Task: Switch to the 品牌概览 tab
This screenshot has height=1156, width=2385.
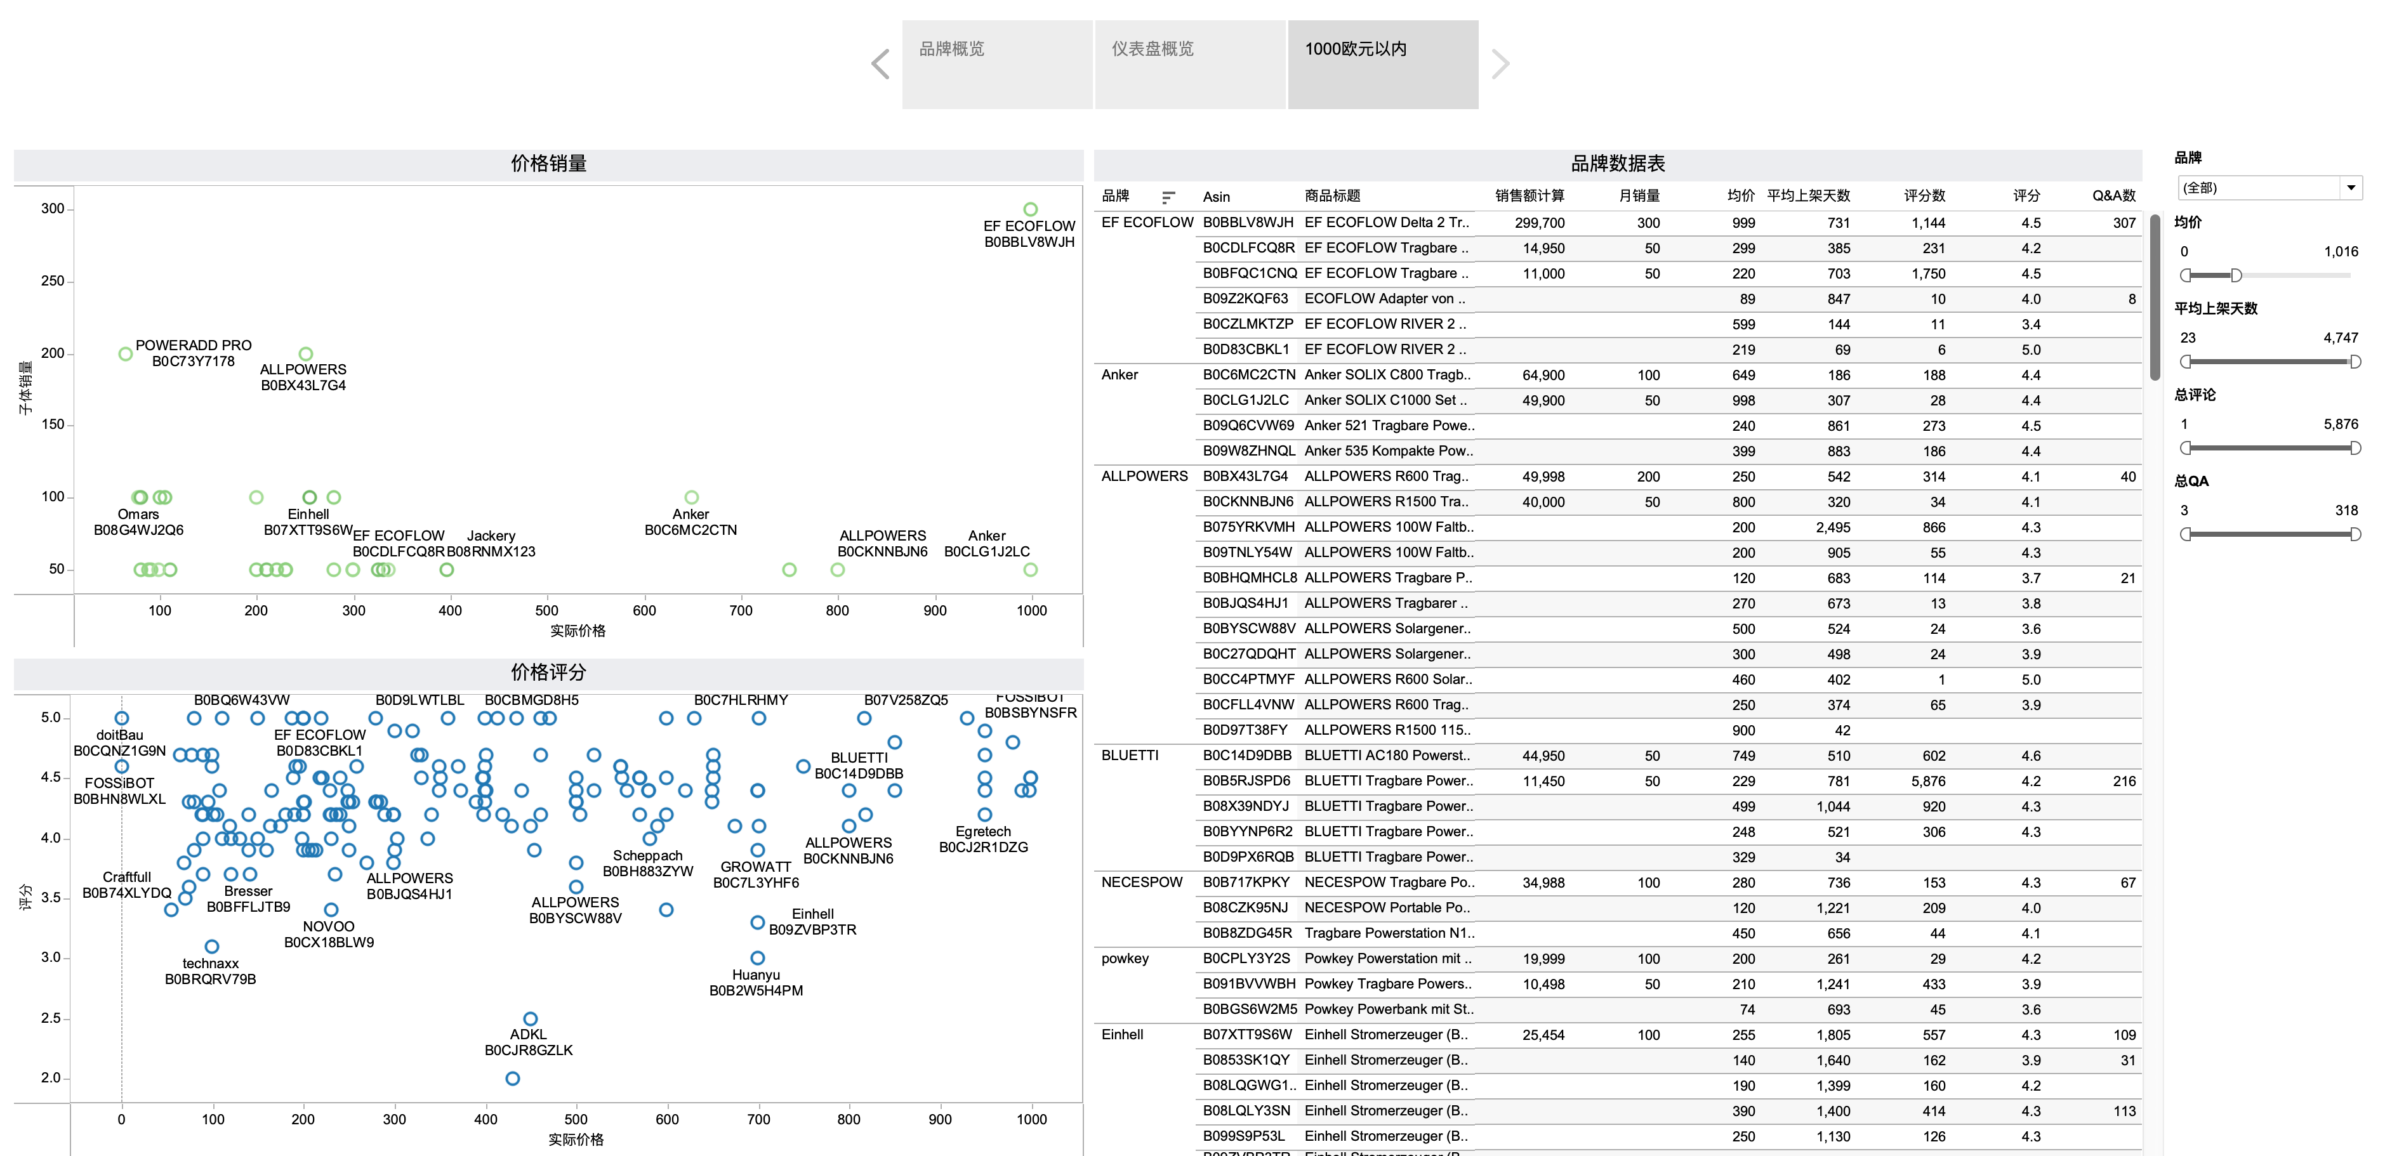Action: click(x=997, y=64)
